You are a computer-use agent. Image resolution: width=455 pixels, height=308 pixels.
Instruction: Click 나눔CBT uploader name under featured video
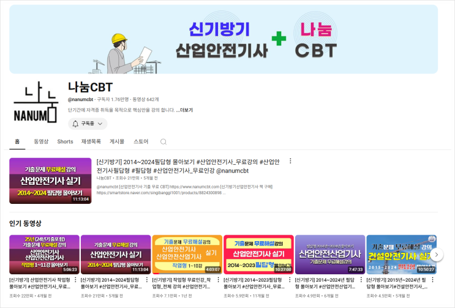104,178
